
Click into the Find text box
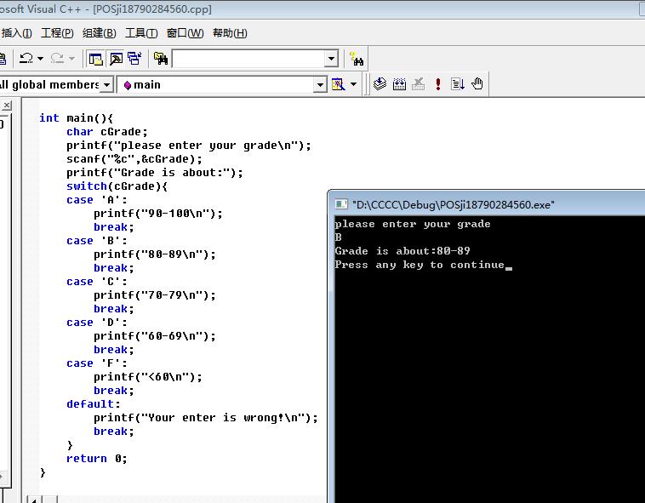click(x=248, y=59)
